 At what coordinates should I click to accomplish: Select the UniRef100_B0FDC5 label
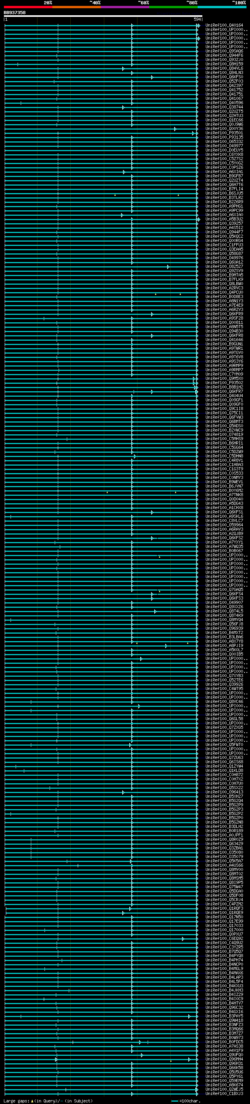tap(224, 1042)
